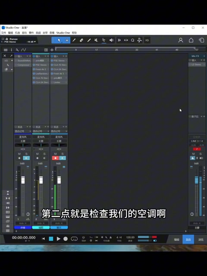Expand L2 Stereo insert menu
The width and height of the screenshot is (207, 276).
tap(204, 65)
